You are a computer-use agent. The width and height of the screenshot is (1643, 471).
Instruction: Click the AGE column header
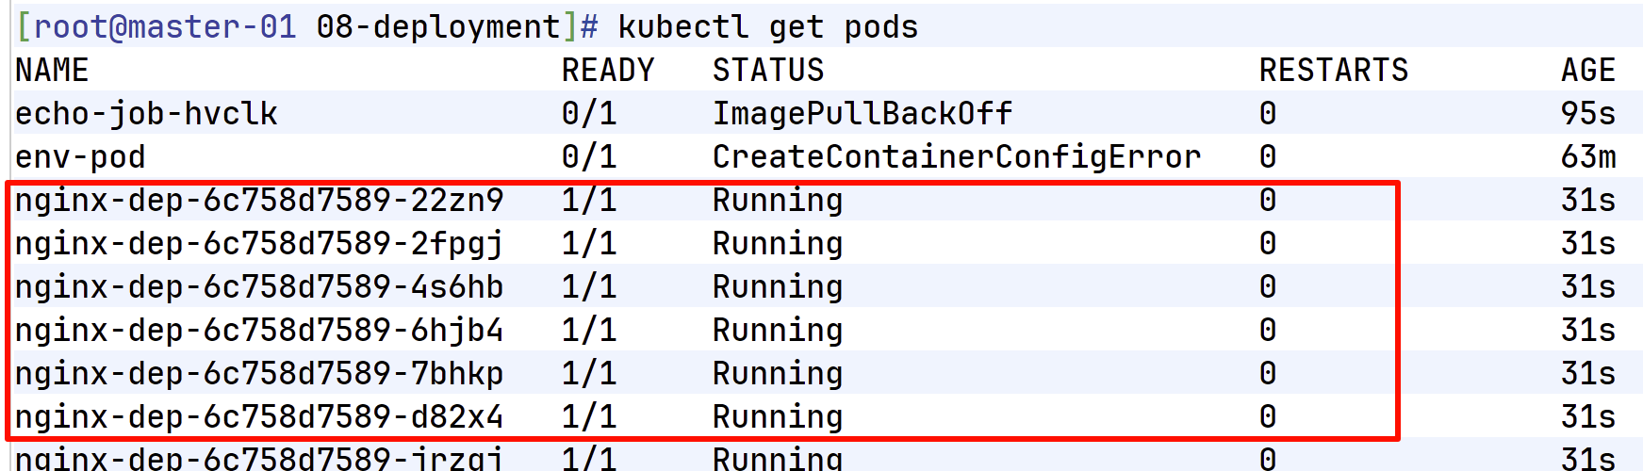tap(1587, 70)
